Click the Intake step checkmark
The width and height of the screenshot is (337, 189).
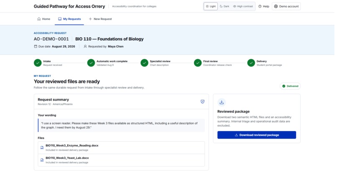coord(38,63)
